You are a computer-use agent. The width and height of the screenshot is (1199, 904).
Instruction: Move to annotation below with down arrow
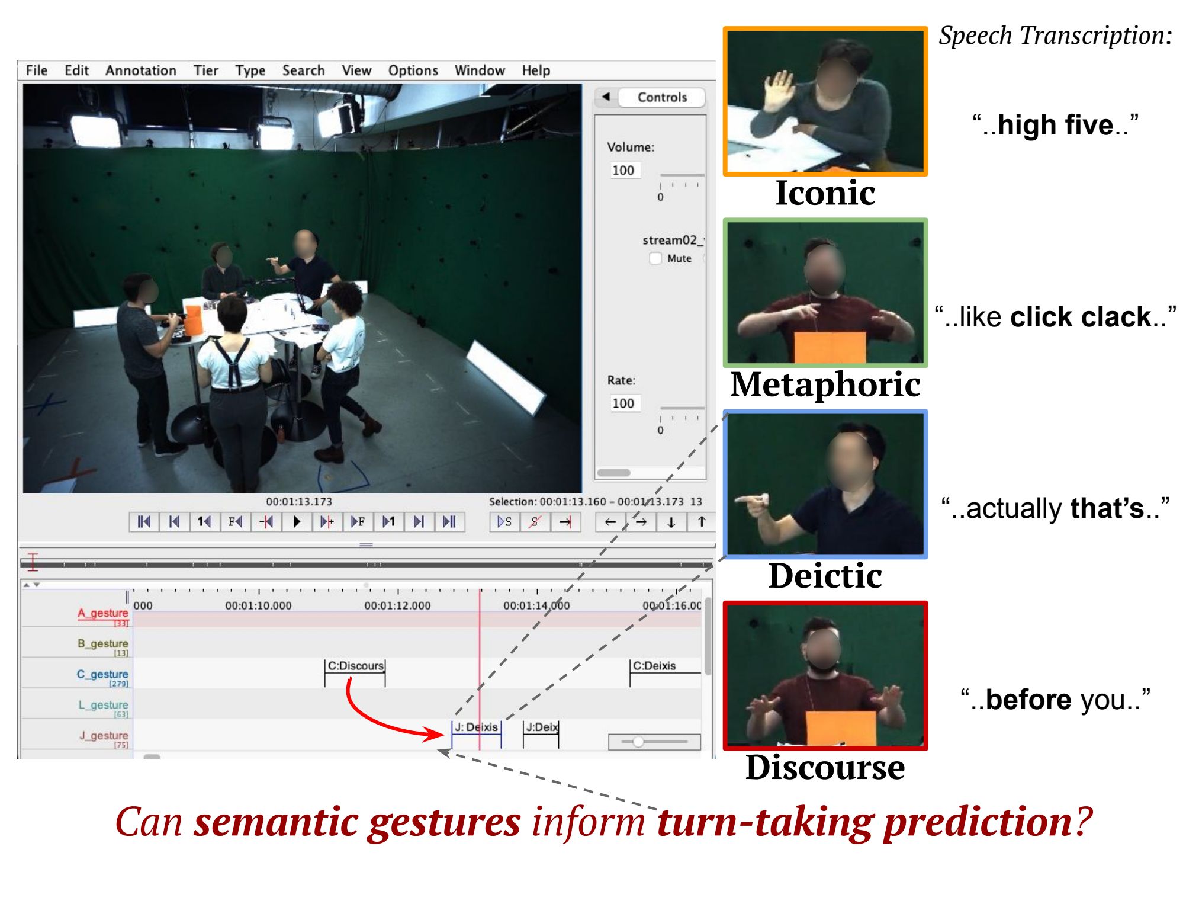tap(671, 522)
